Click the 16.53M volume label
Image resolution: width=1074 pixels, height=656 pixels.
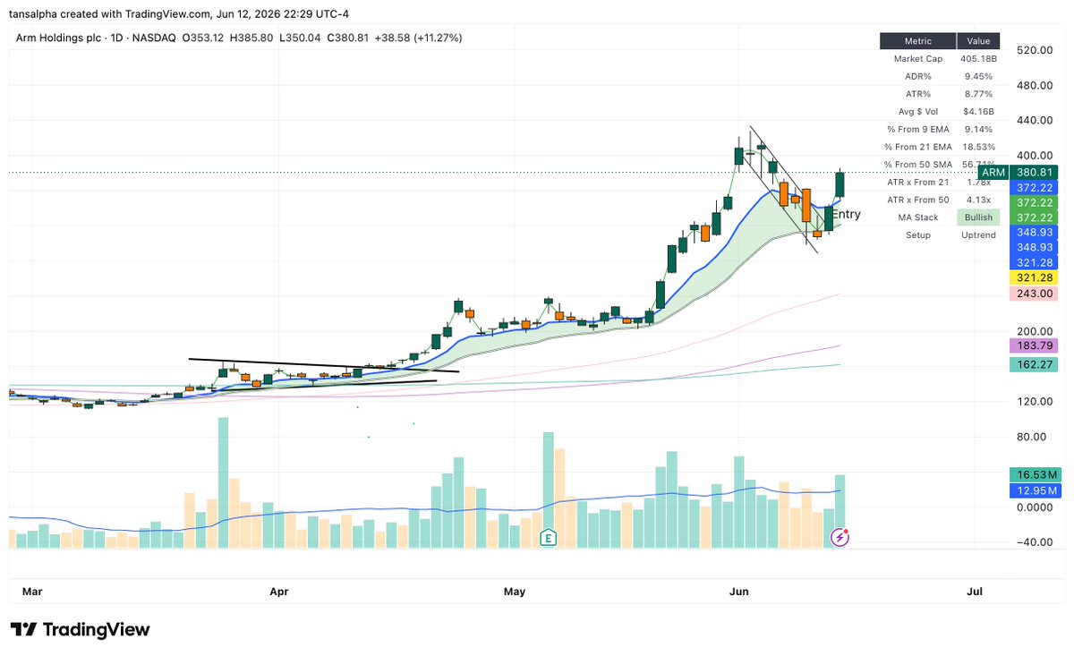tap(1035, 474)
